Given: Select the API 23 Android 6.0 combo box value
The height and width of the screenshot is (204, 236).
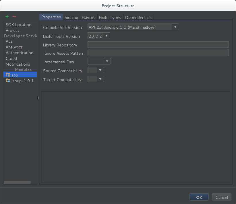Looking at the screenshot, I should [x=130, y=27].
